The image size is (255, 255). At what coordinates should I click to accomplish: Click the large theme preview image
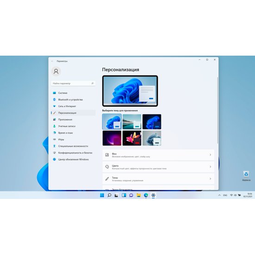point(130,91)
